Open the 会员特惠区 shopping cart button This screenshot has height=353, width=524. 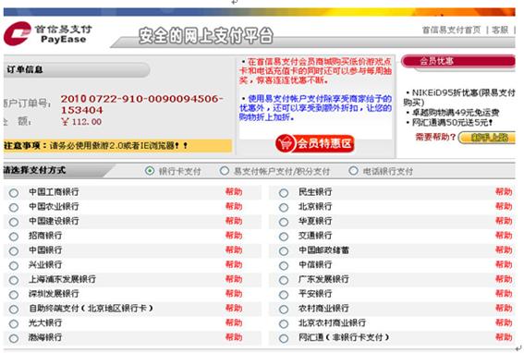click(x=314, y=144)
